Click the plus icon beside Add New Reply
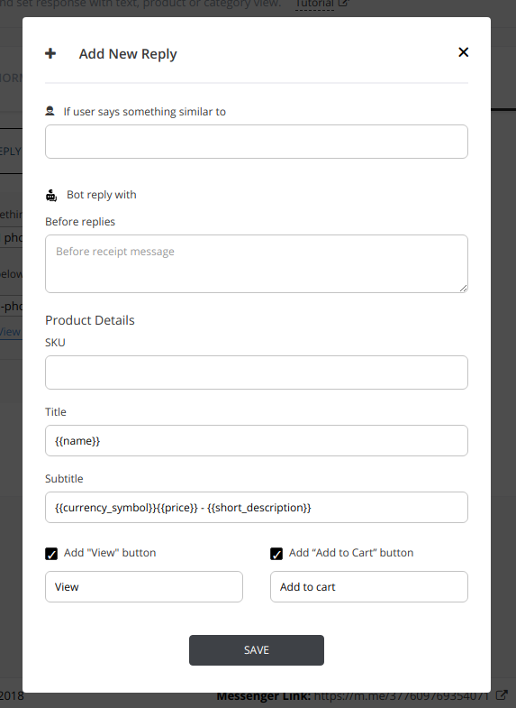The width and height of the screenshot is (516, 708). [50, 53]
